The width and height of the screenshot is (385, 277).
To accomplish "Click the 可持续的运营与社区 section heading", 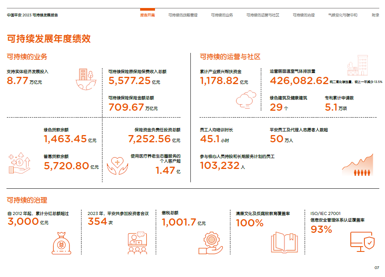I will [230, 57].
